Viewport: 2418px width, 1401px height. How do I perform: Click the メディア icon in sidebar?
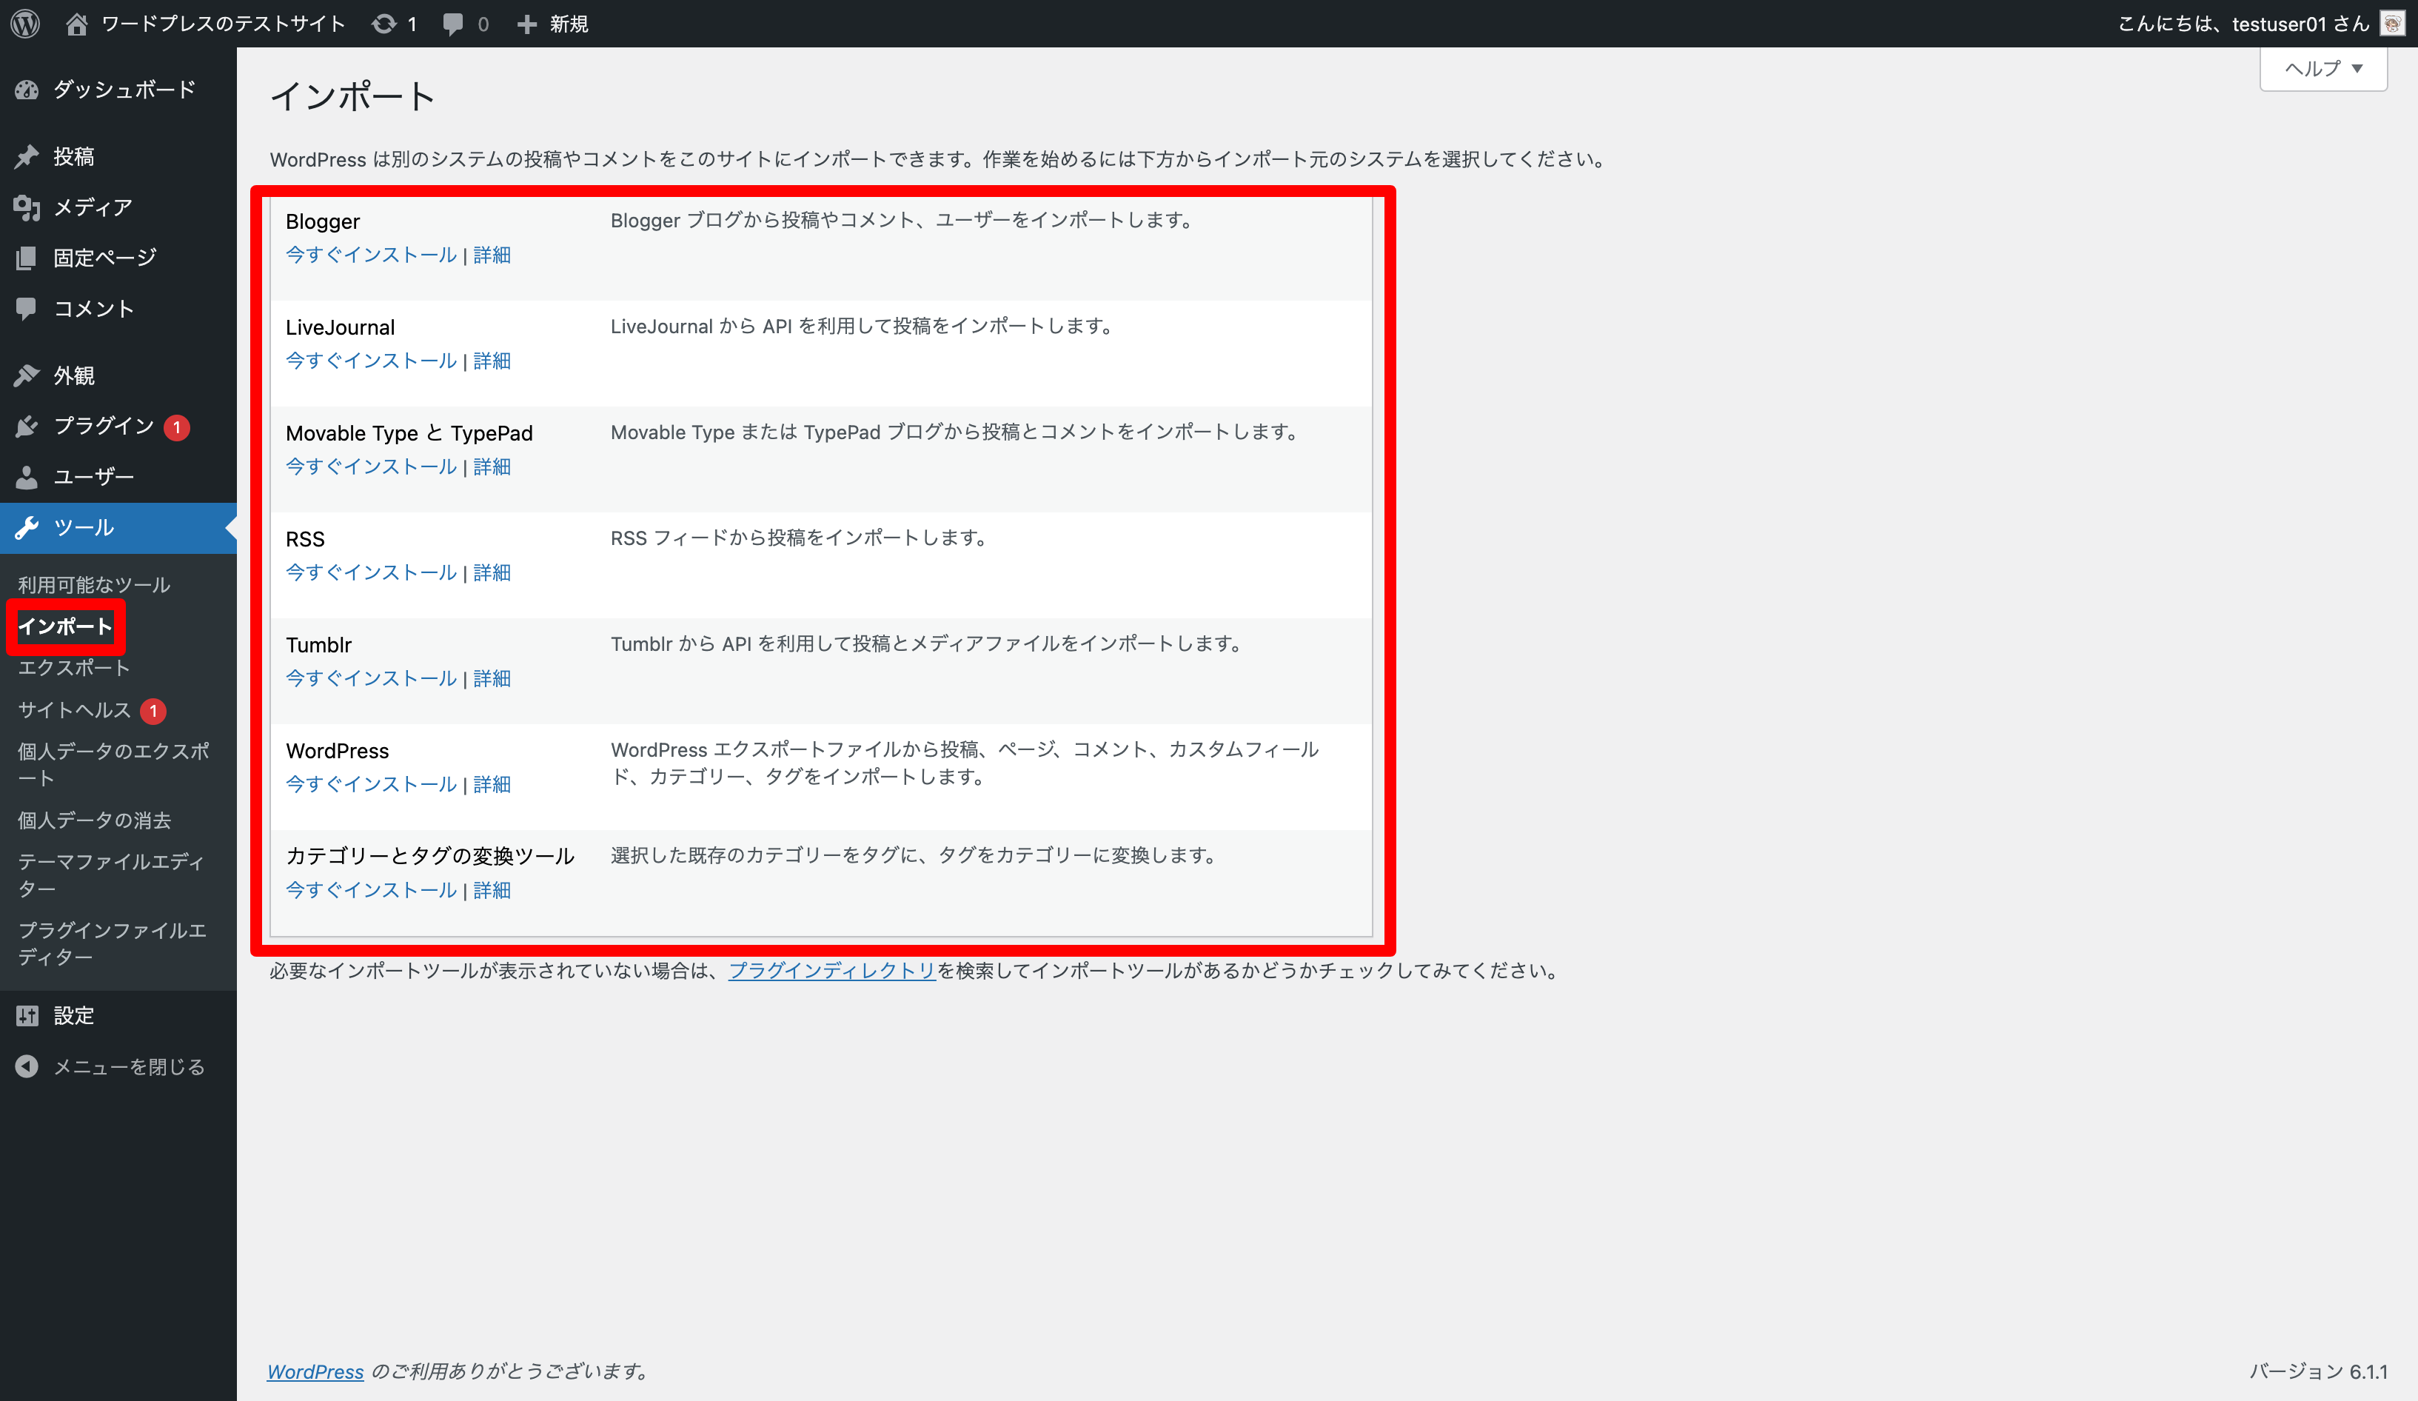click(x=27, y=207)
